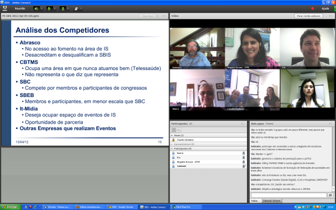Select the participant list view icon
336x210 pixels.
click(x=174, y=130)
